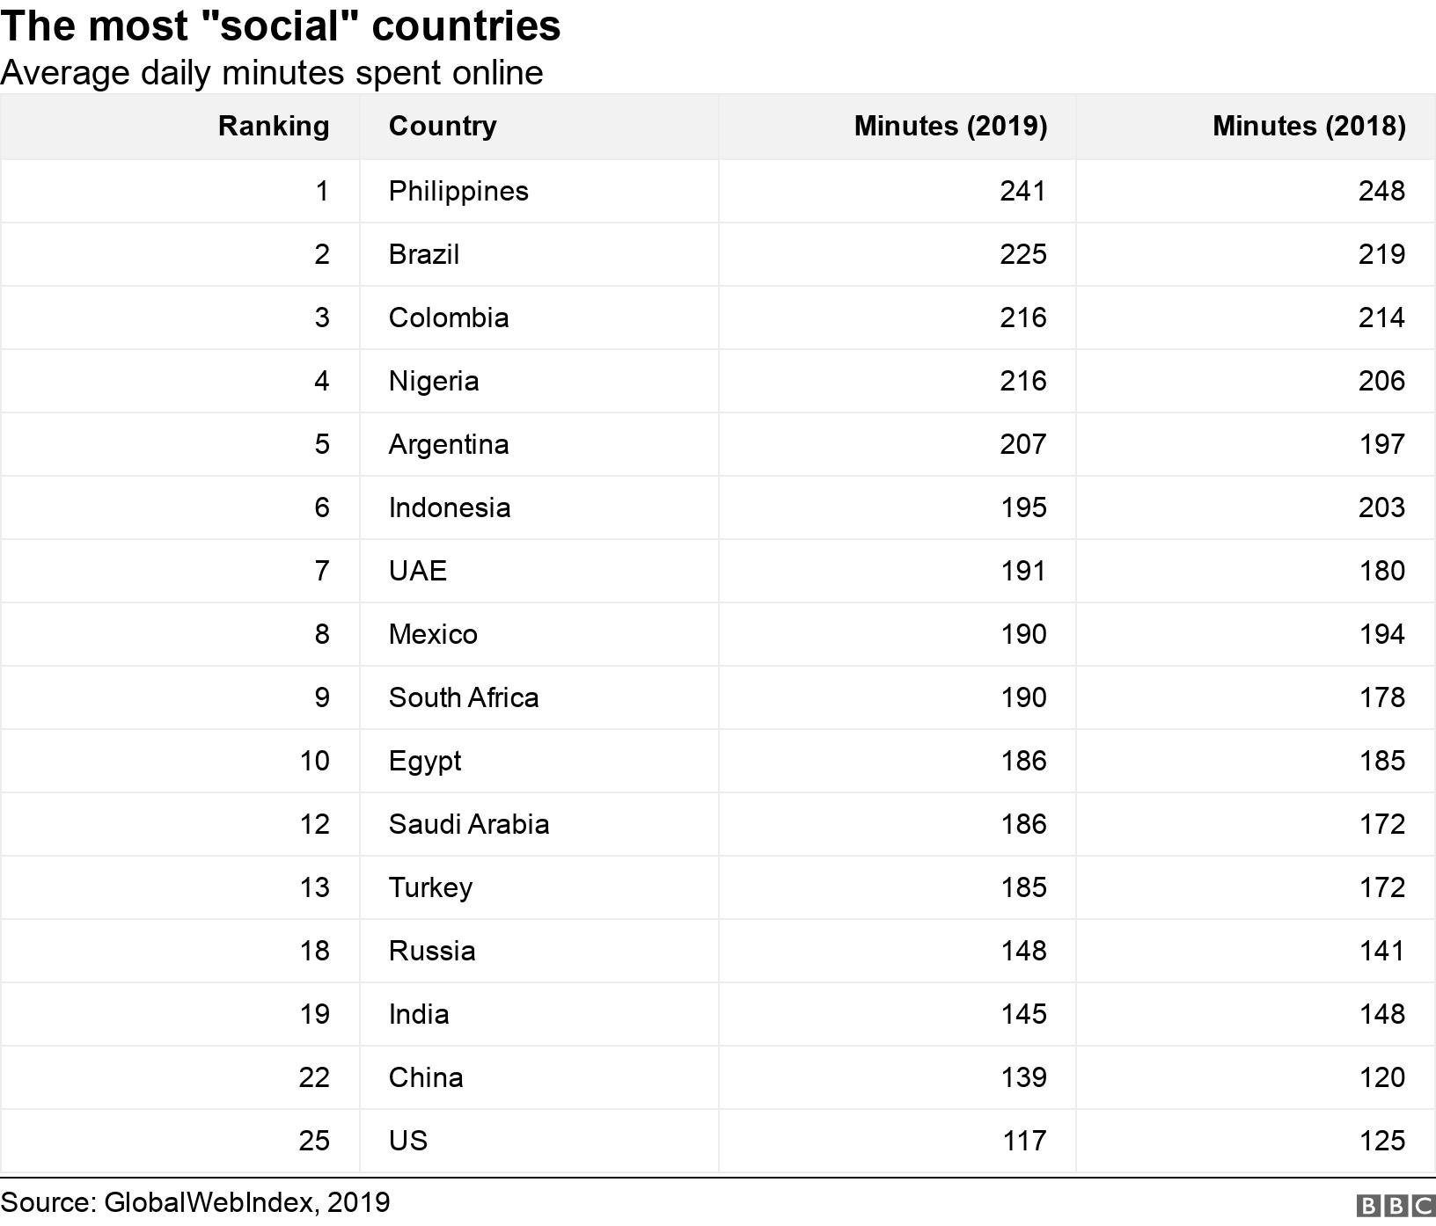Image resolution: width=1436 pixels, height=1226 pixels.
Task: Select UAE in the table
Action: click(418, 571)
